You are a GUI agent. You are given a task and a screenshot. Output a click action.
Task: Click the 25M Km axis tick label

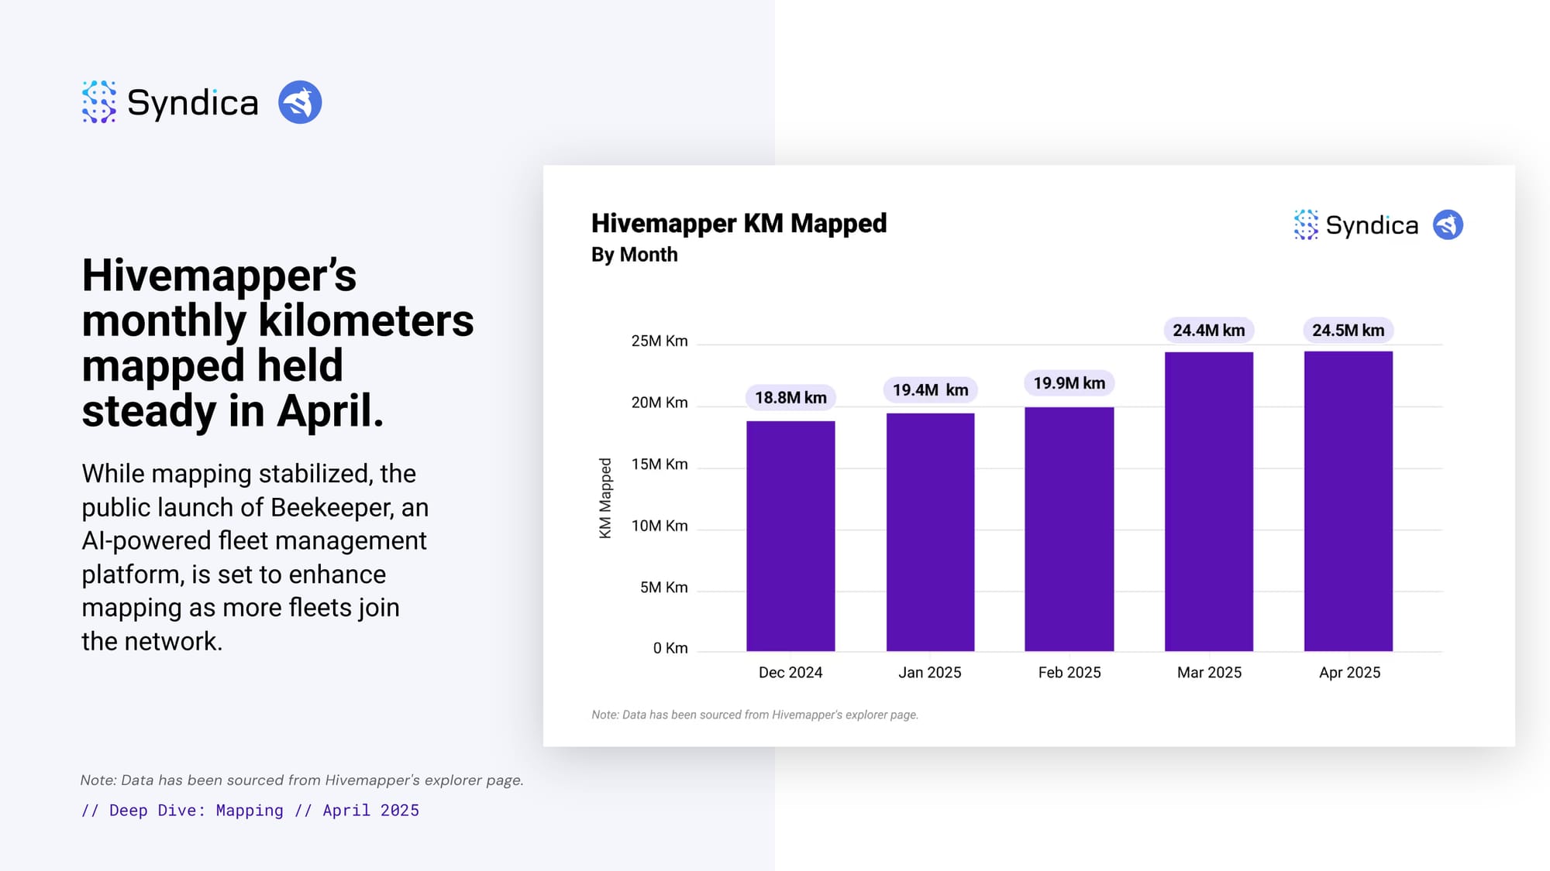pos(659,341)
